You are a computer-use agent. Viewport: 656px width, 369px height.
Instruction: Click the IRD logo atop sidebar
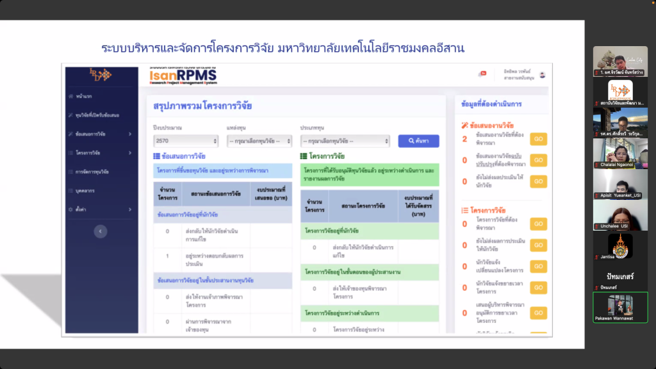pos(101,75)
